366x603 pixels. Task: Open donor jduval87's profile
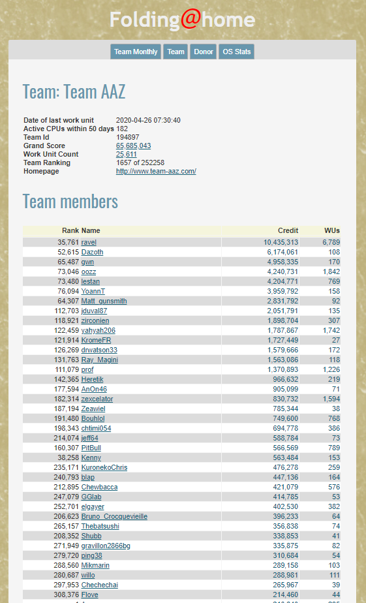pyautogui.click(x=94, y=311)
